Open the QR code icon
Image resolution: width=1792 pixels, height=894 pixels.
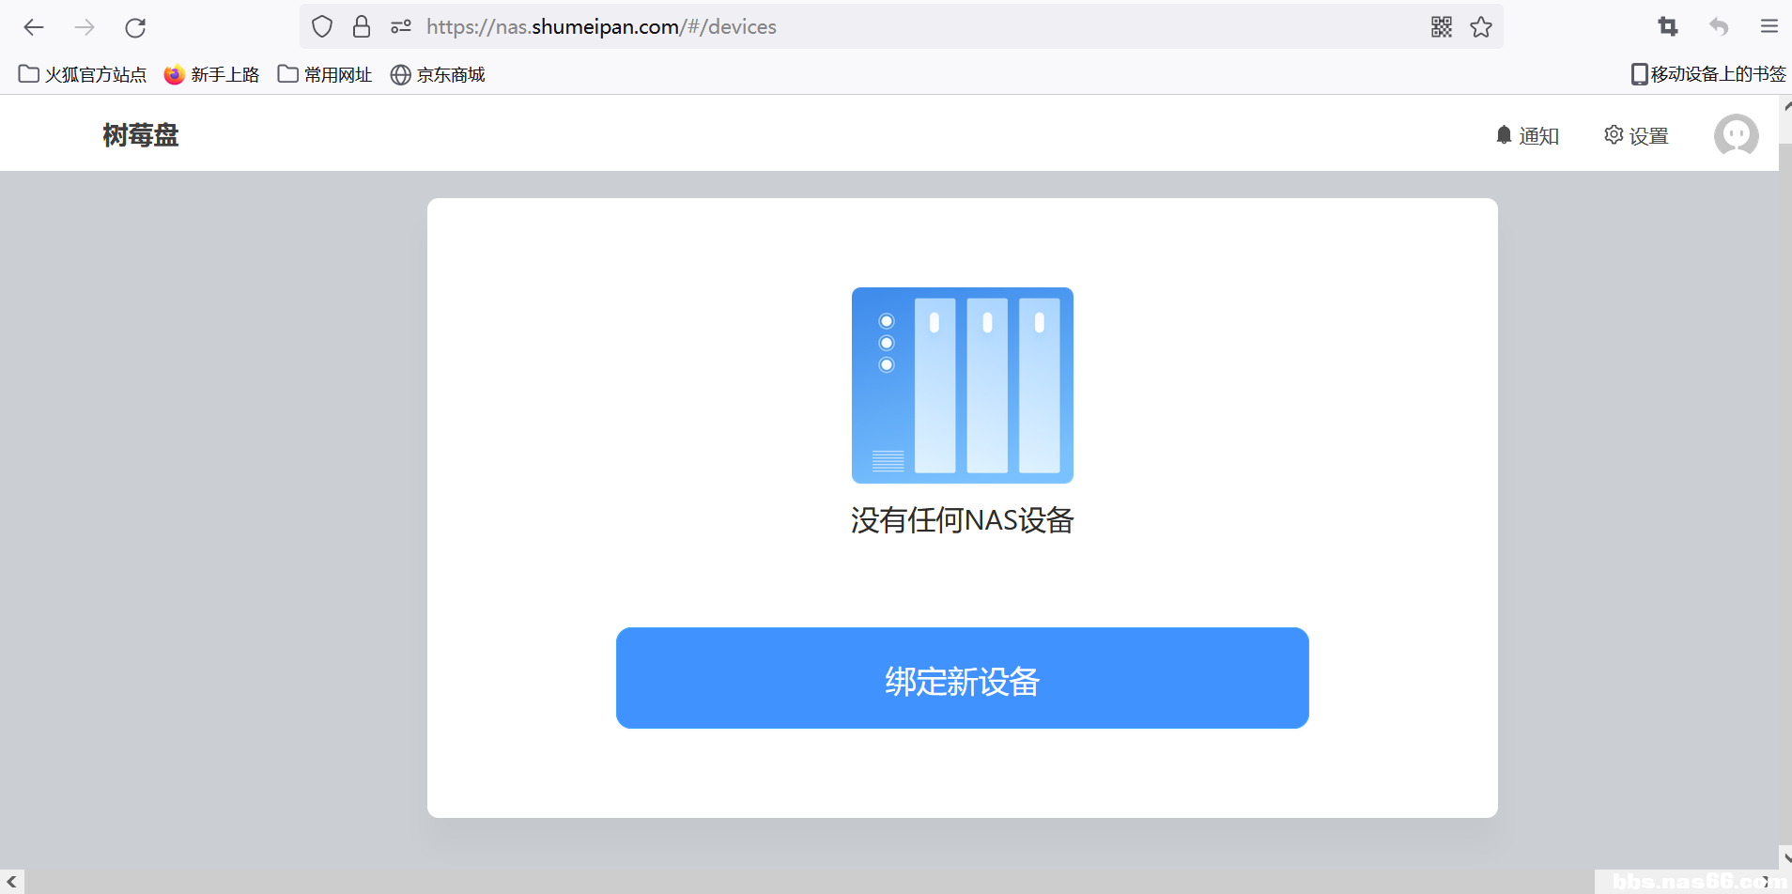pos(1442,26)
